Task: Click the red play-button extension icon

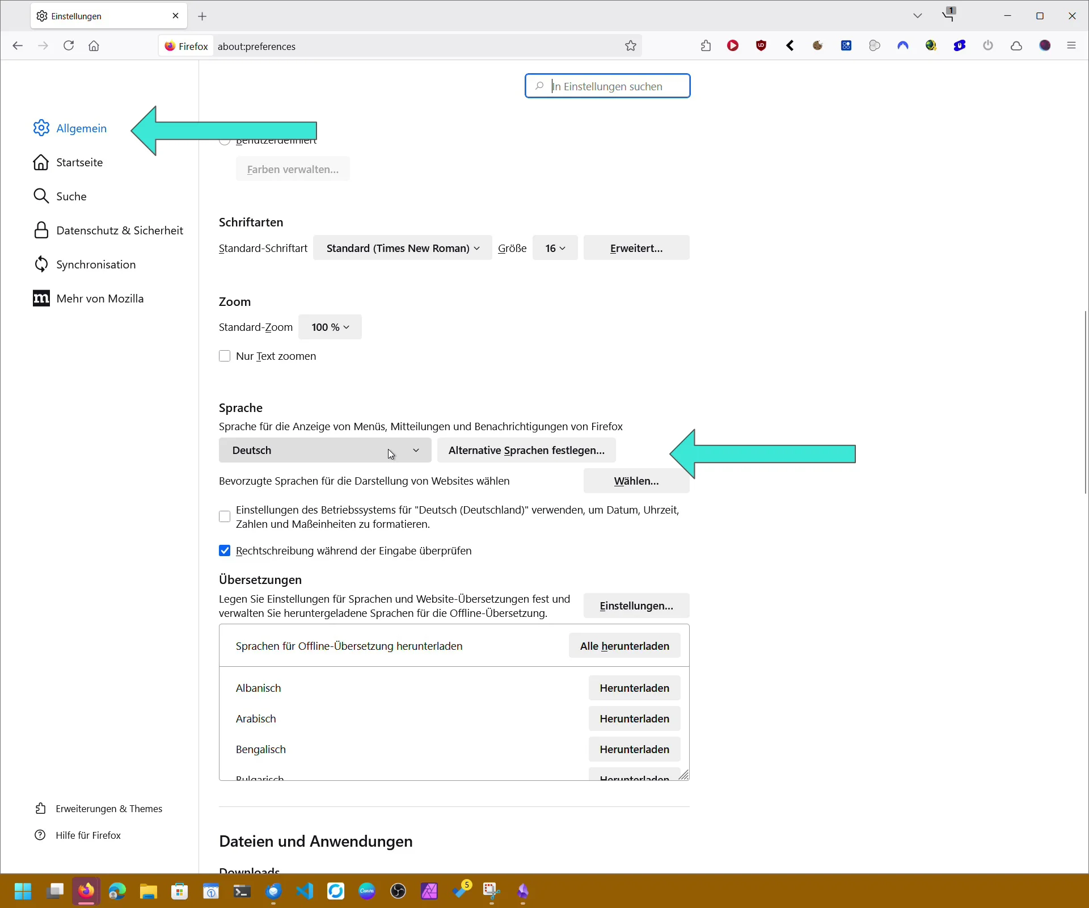Action: (733, 46)
